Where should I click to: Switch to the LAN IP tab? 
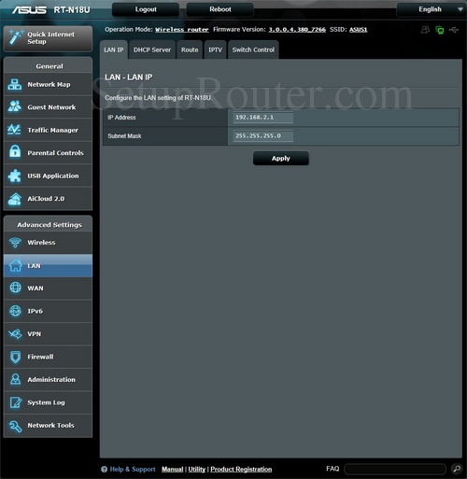(x=114, y=49)
